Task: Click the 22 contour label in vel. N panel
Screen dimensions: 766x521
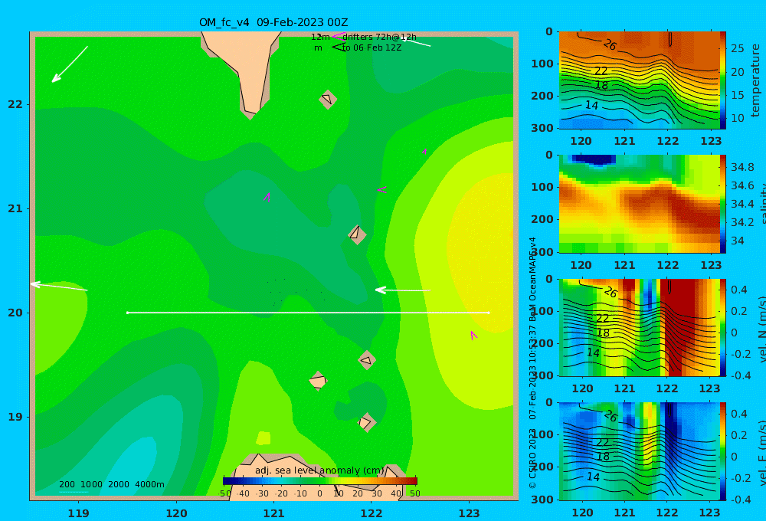Action: [x=602, y=319]
